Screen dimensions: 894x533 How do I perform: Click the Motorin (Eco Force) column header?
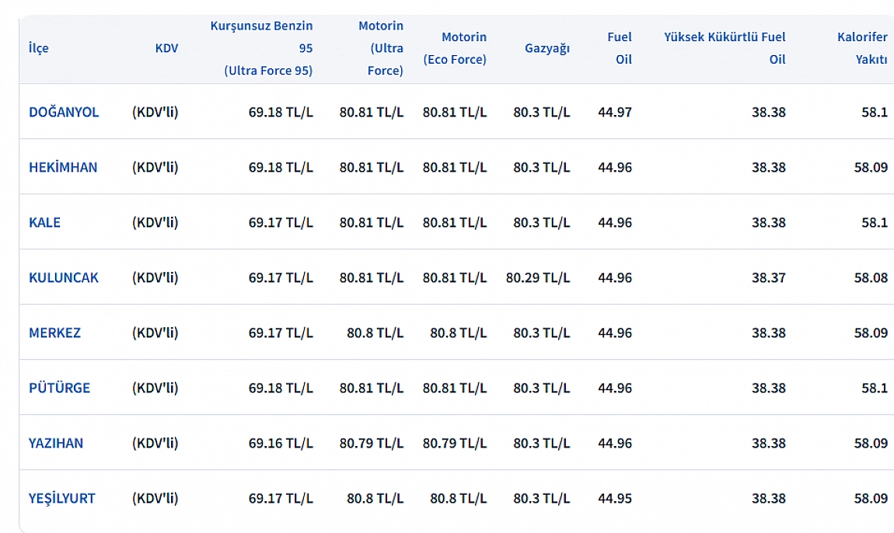(455, 48)
